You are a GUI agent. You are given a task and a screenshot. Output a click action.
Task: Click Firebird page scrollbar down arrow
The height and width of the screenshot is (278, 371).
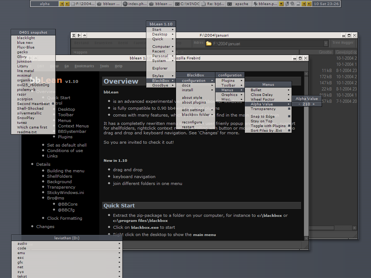tap(306, 238)
